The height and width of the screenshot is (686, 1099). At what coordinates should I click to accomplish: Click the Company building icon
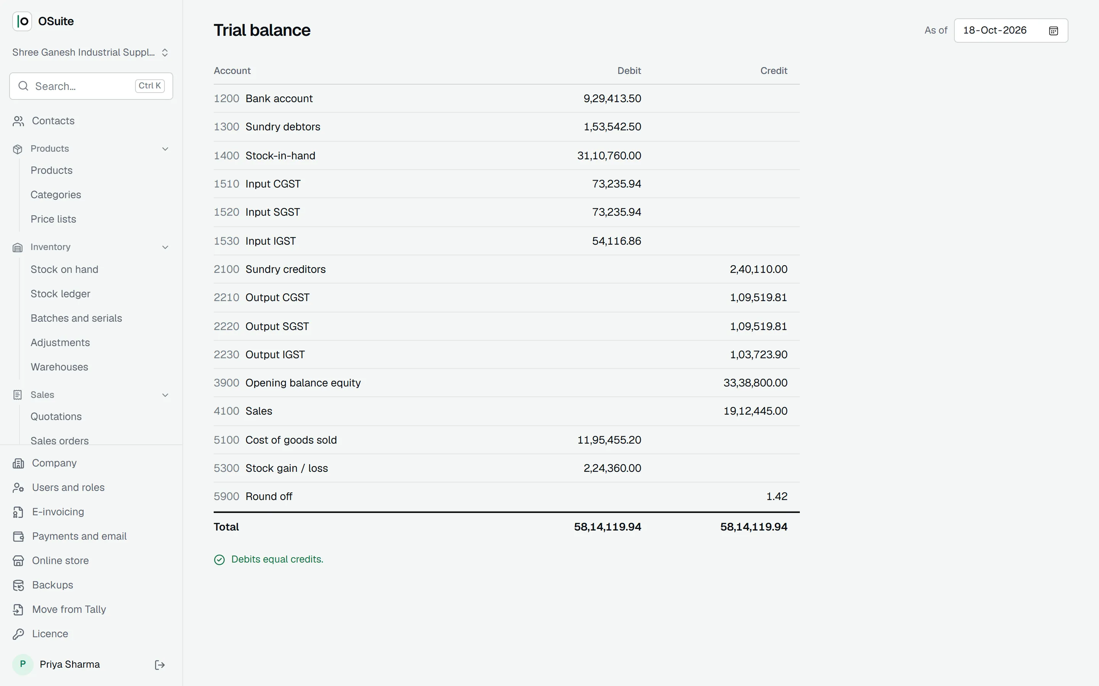click(x=18, y=463)
